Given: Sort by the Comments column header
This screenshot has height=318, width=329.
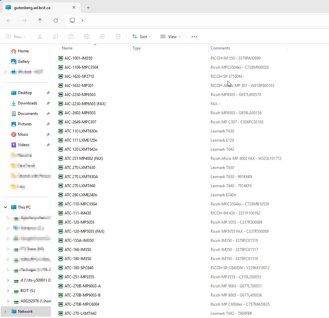Looking at the screenshot, I should [x=220, y=48].
